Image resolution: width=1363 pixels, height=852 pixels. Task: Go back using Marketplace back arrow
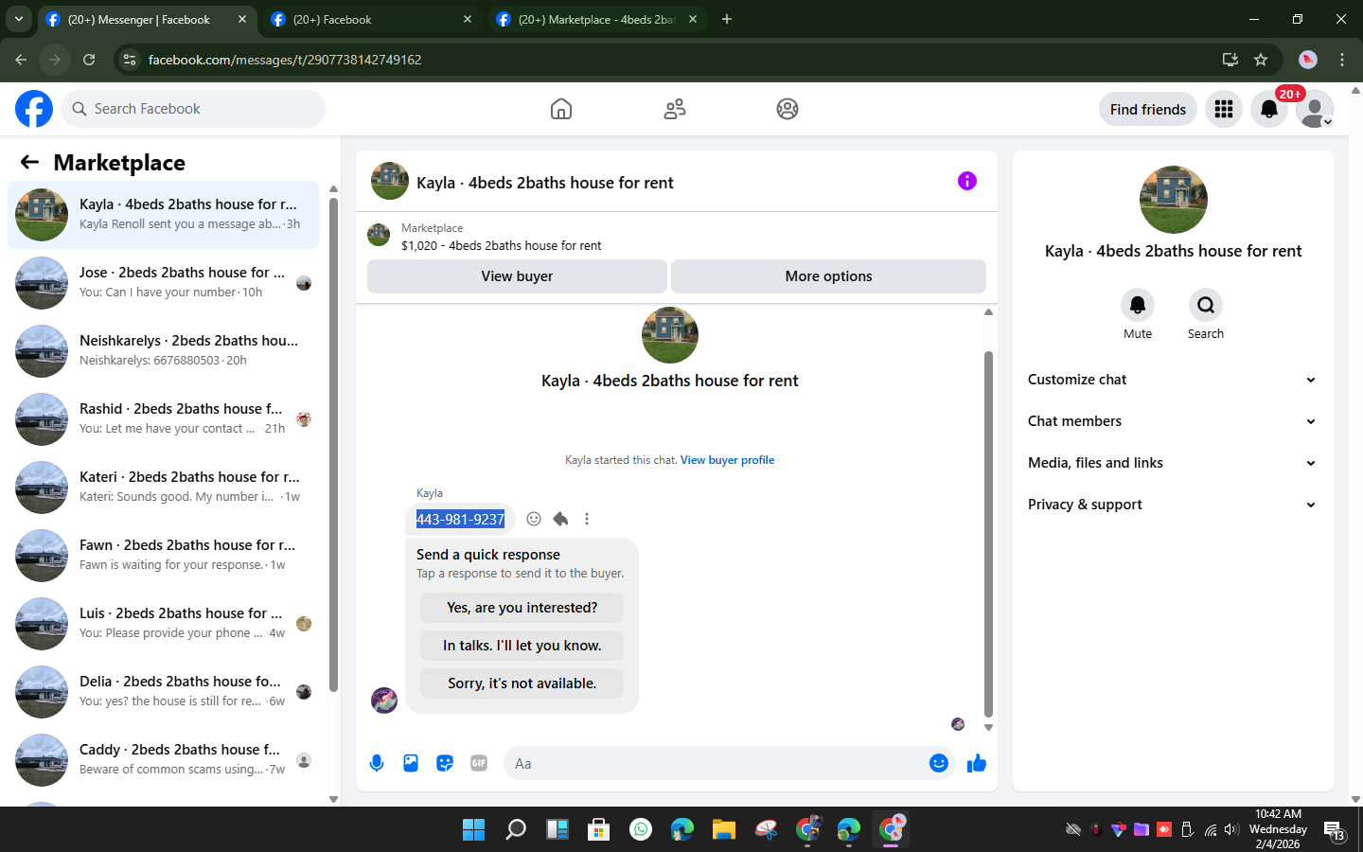point(29,162)
